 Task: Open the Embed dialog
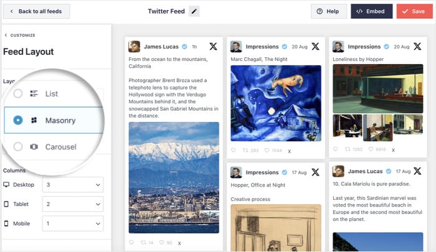click(x=371, y=11)
